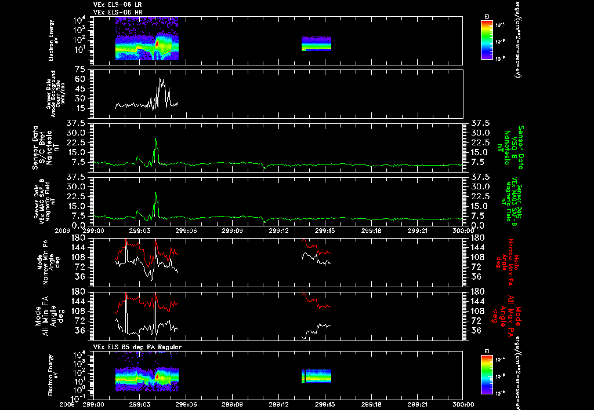Select the white 'Sensor Data S/C Btot Nanotesla' axis label

click(46, 148)
